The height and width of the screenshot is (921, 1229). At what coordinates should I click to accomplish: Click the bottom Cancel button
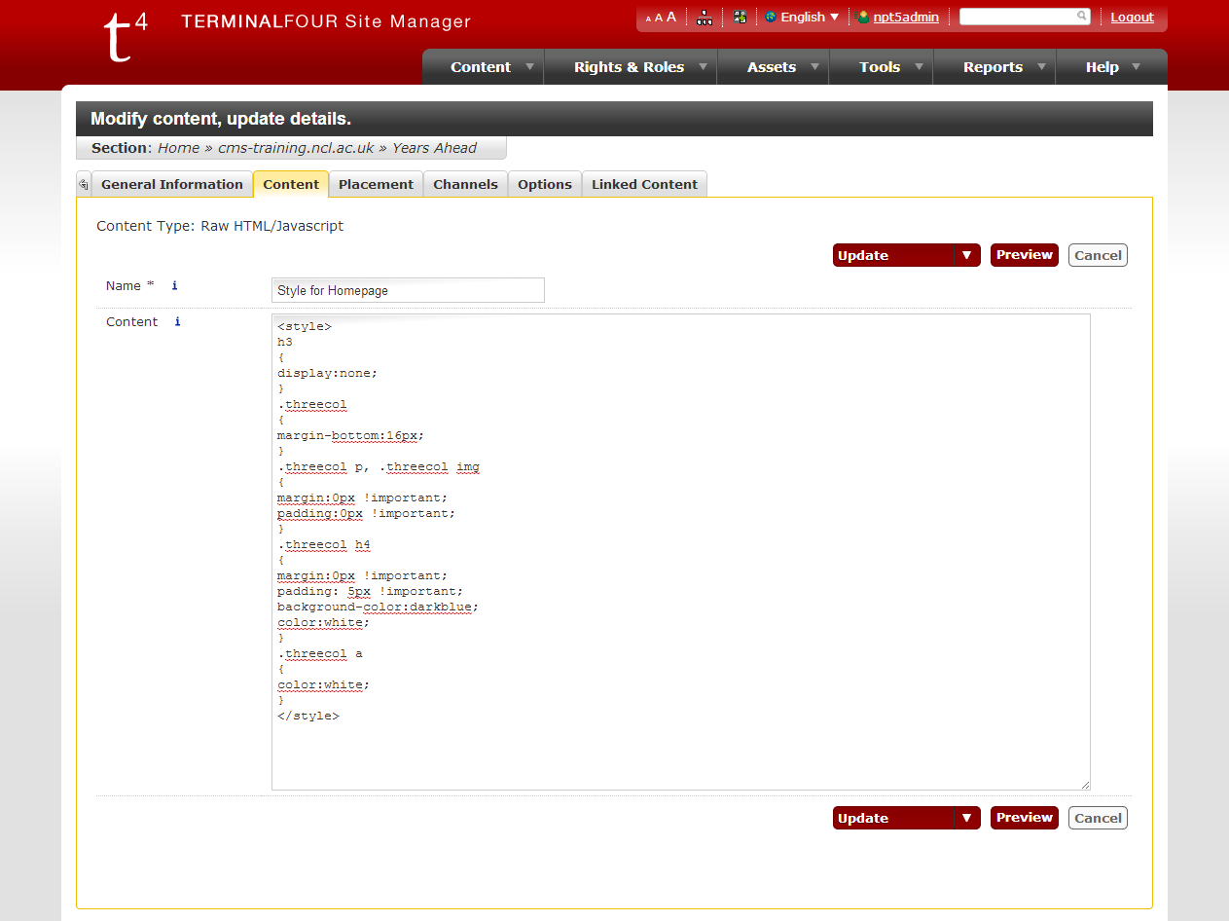[1098, 818]
